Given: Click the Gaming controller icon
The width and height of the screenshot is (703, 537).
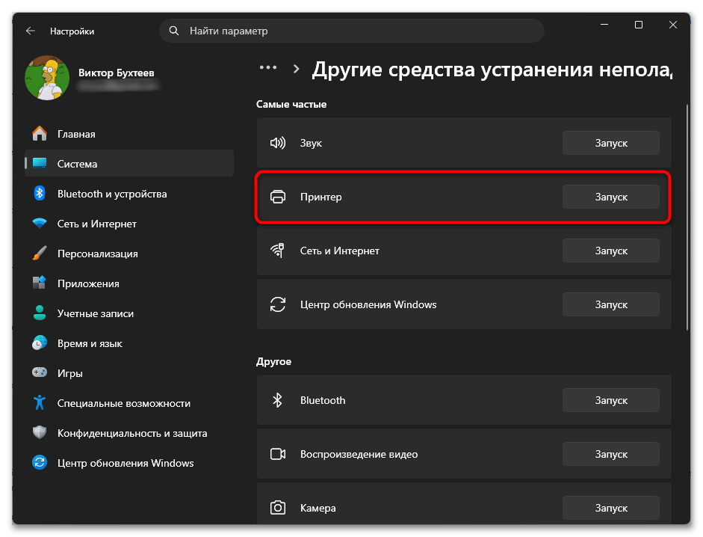Looking at the screenshot, I should pos(40,372).
